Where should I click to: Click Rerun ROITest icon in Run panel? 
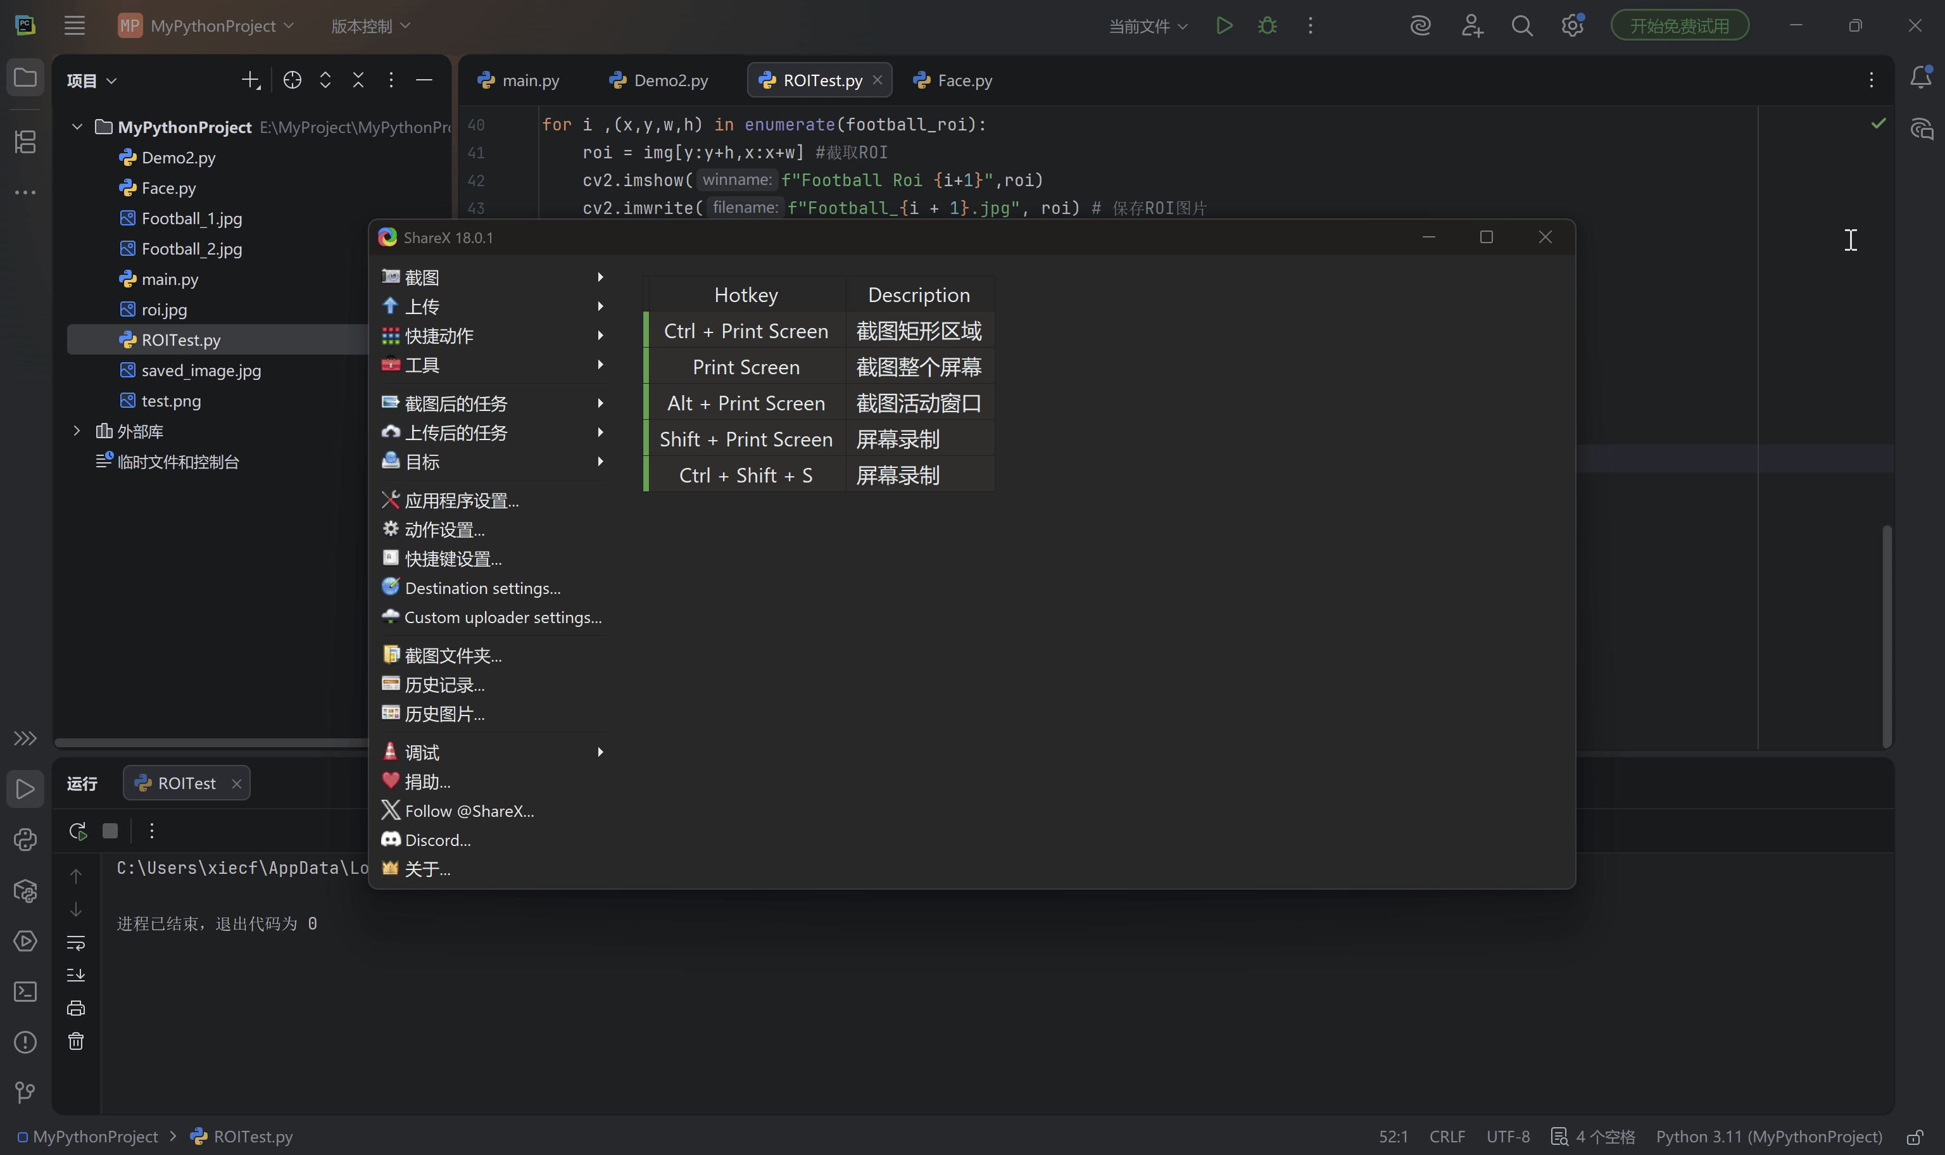pos(77,830)
